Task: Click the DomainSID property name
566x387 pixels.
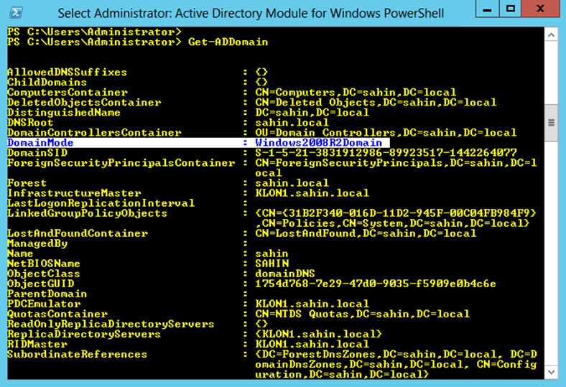Action: (x=37, y=153)
